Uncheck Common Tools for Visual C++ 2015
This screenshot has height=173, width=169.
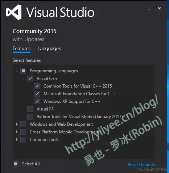tap(37, 86)
